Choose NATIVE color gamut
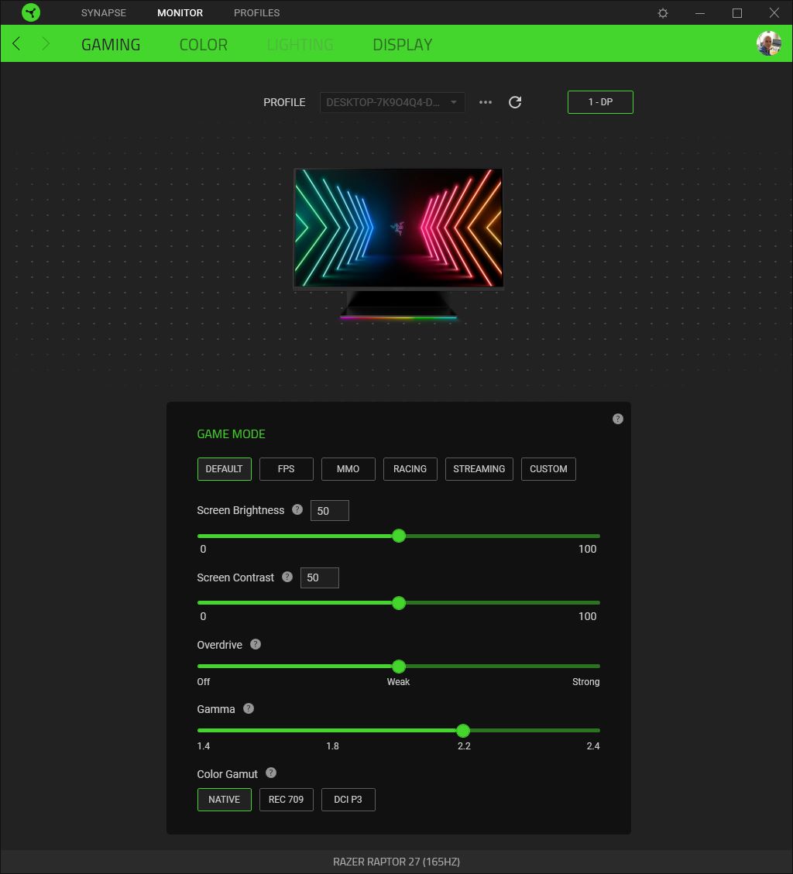 click(x=224, y=800)
